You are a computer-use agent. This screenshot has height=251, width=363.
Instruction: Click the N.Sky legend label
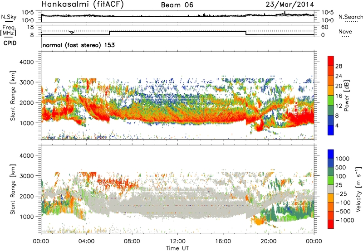[x=9, y=17]
